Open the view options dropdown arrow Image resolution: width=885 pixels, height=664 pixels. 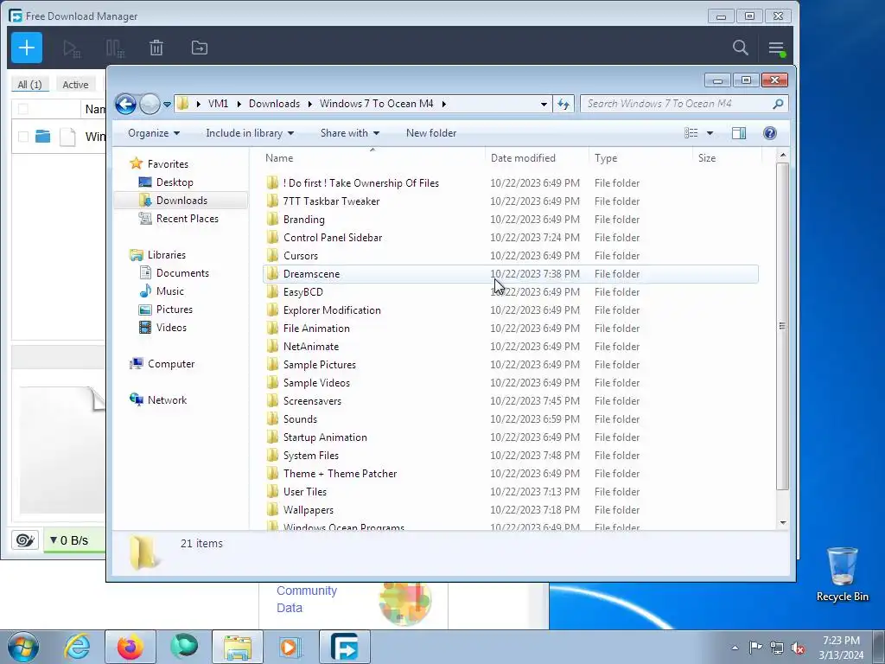pyautogui.click(x=710, y=133)
